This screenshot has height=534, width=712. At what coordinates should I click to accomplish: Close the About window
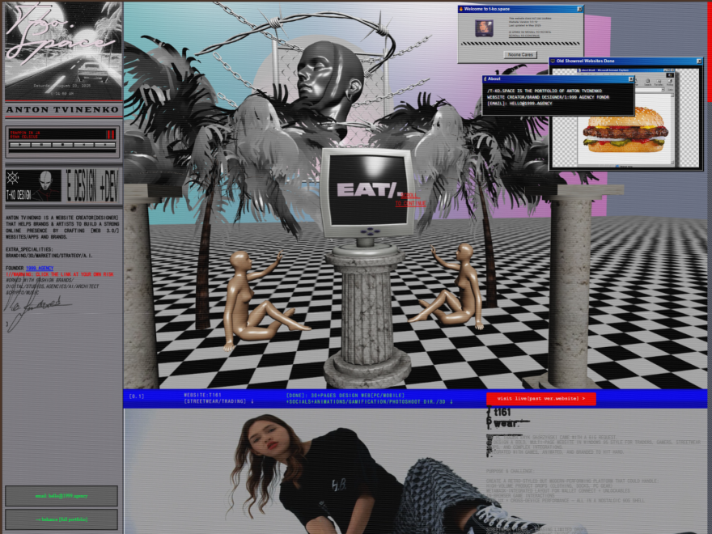pyautogui.click(x=631, y=79)
